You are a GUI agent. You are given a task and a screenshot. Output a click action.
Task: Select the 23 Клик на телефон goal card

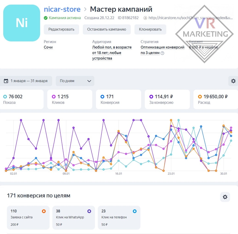point(119,218)
